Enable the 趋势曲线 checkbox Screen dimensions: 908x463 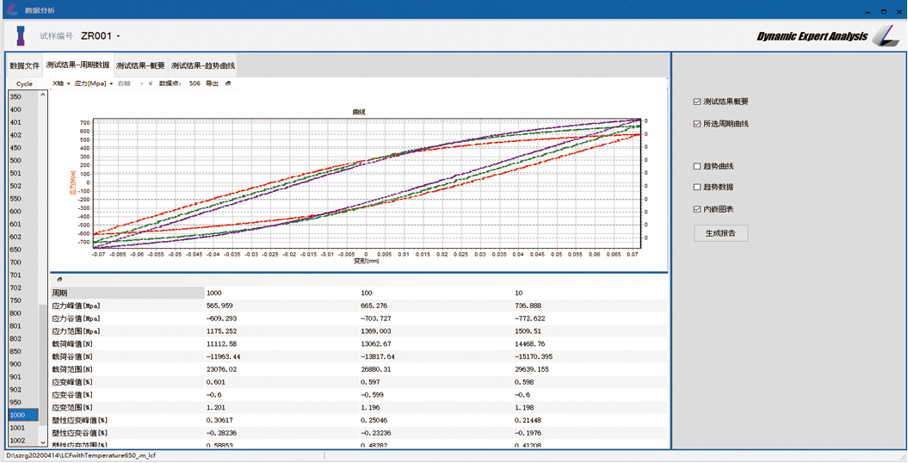pos(697,166)
